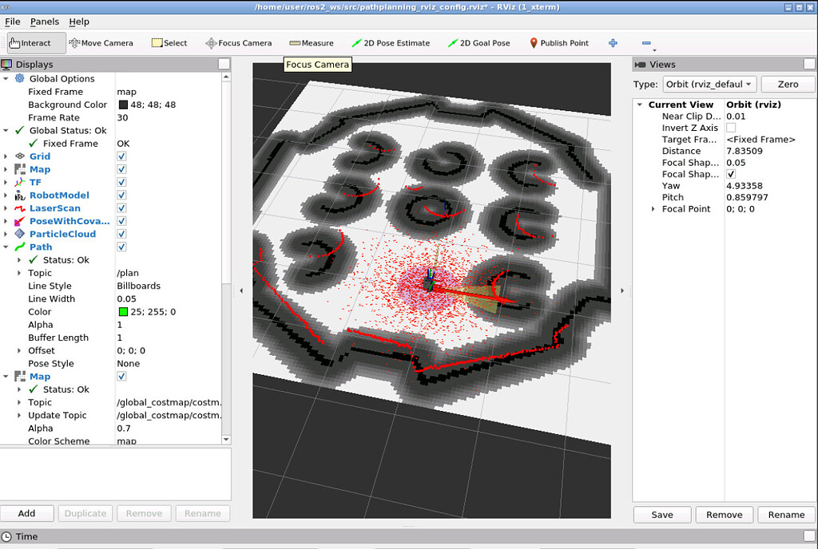Click the Views panel camera icon

click(640, 65)
